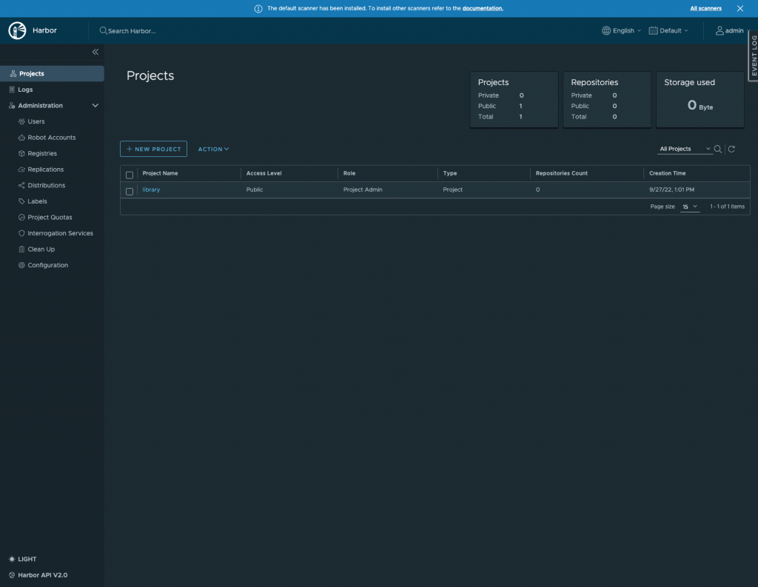Click the Labels tag icon
Image resolution: width=758 pixels, height=587 pixels.
tap(21, 201)
